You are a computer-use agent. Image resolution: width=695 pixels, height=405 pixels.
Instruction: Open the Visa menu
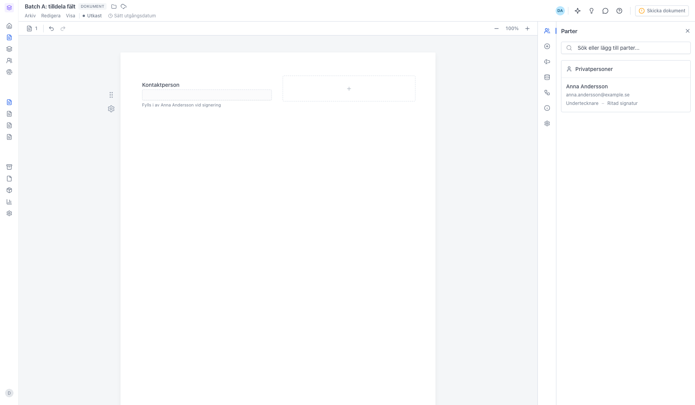[71, 16]
